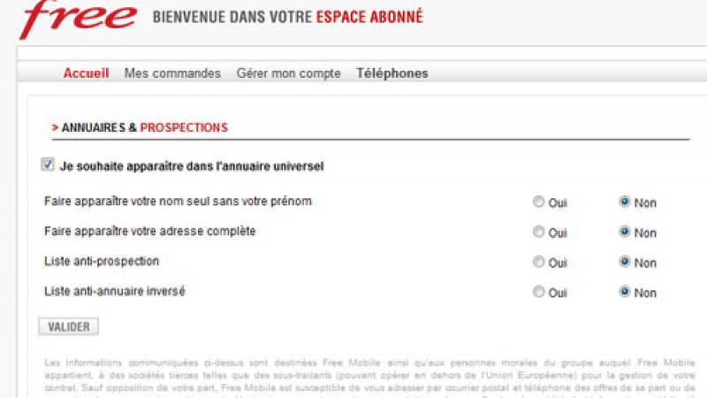Click the Liste anti-prospection label text

(x=102, y=262)
